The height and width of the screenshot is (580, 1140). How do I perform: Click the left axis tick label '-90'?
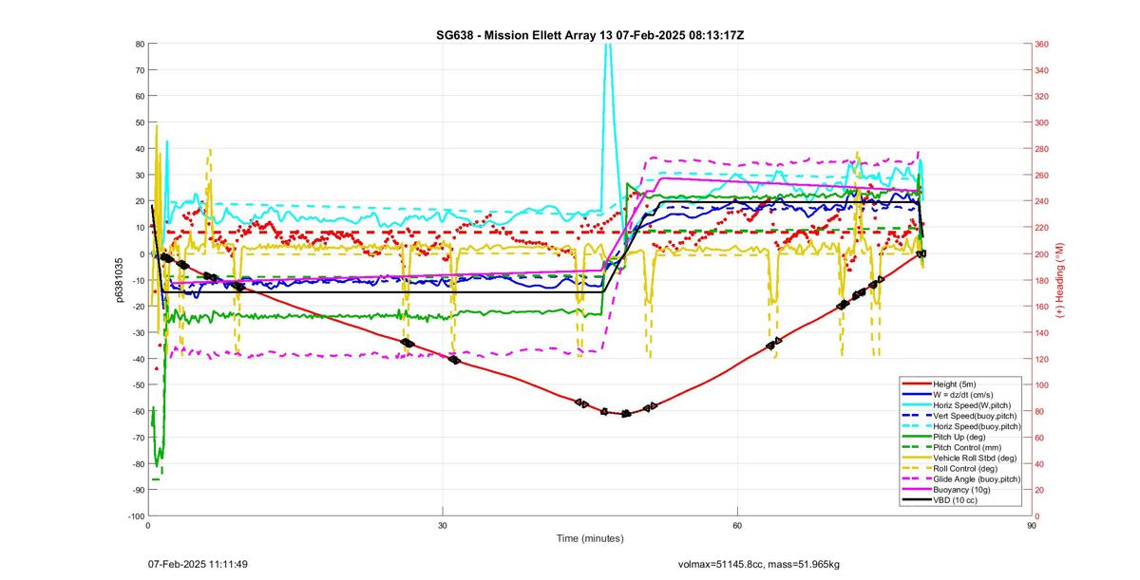point(137,490)
